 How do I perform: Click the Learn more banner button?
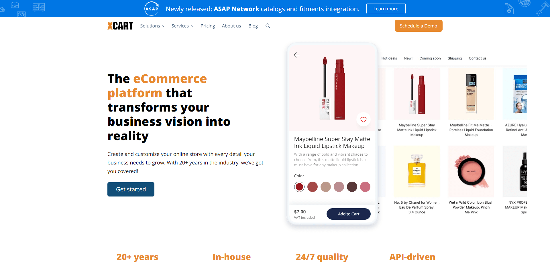(386, 8)
